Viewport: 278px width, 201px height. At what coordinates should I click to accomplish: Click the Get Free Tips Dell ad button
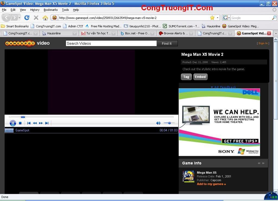pyautogui.click(x=240, y=141)
